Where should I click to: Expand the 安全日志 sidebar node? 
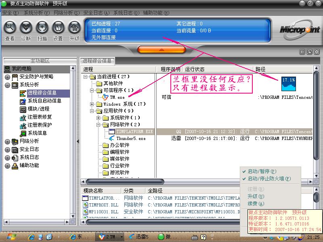coord(7,150)
